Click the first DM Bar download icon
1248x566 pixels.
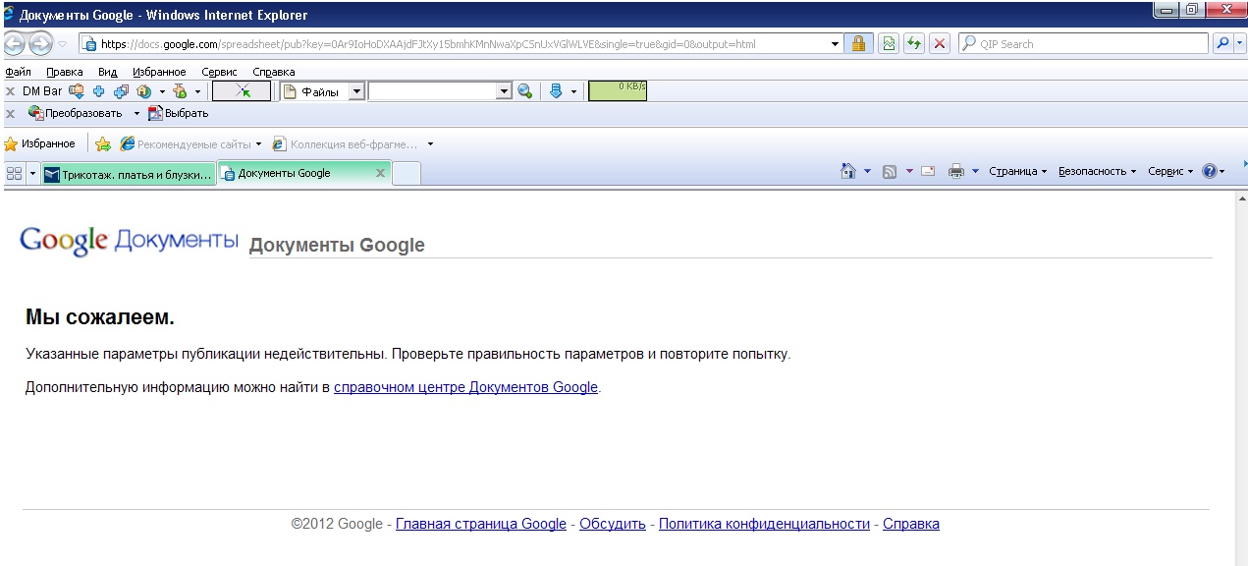76,91
